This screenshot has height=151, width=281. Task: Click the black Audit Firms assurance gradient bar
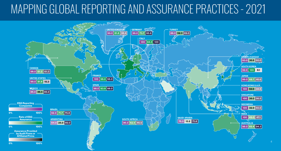coord(26,140)
